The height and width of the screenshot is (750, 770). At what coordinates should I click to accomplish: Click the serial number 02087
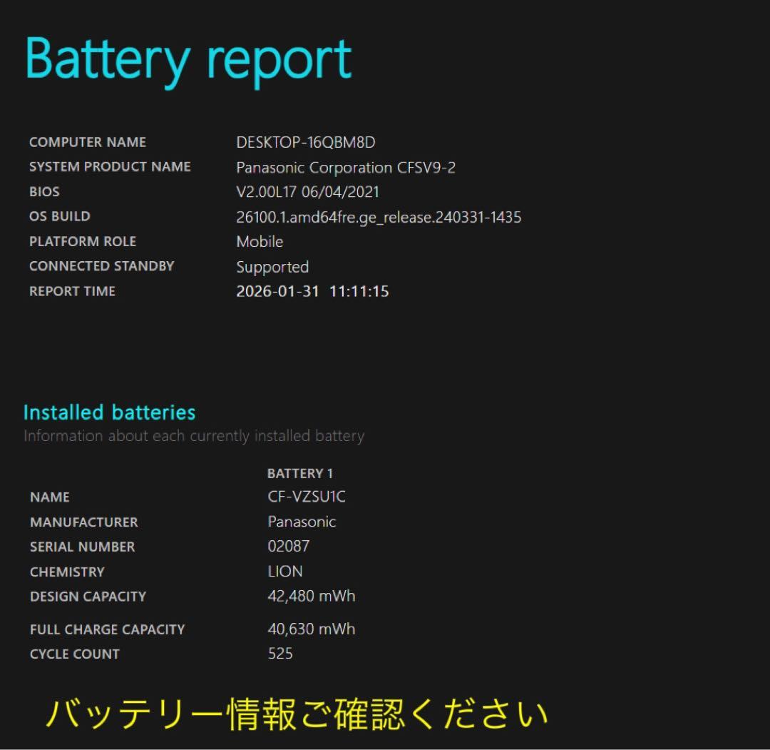(289, 546)
